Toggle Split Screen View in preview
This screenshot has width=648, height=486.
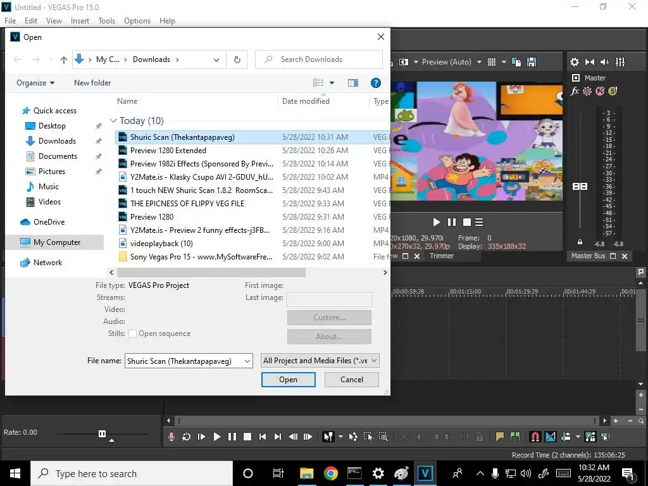tap(404, 62)
